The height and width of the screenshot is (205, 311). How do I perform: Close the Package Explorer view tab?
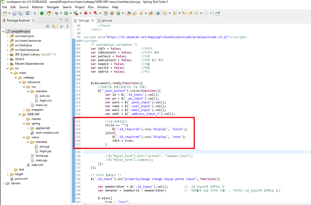[33, 20]
